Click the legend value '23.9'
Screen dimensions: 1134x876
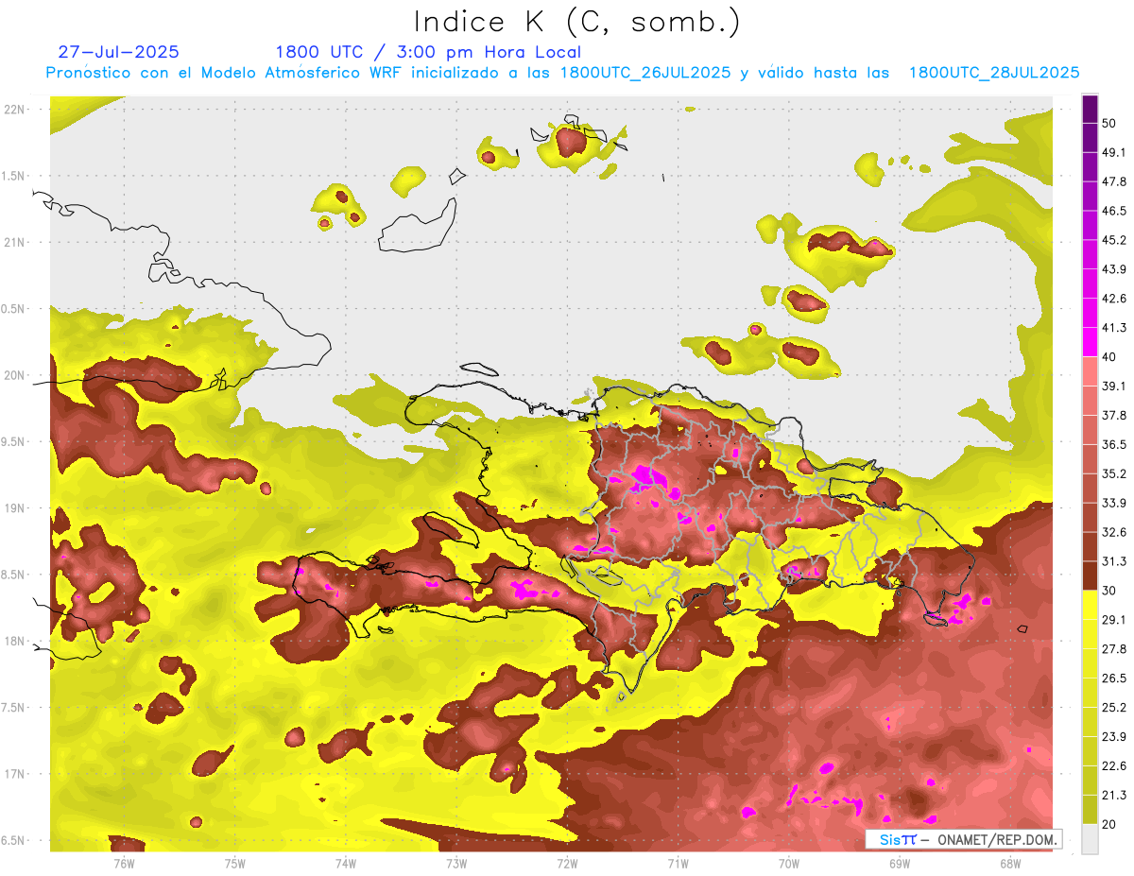(1113, 737)
